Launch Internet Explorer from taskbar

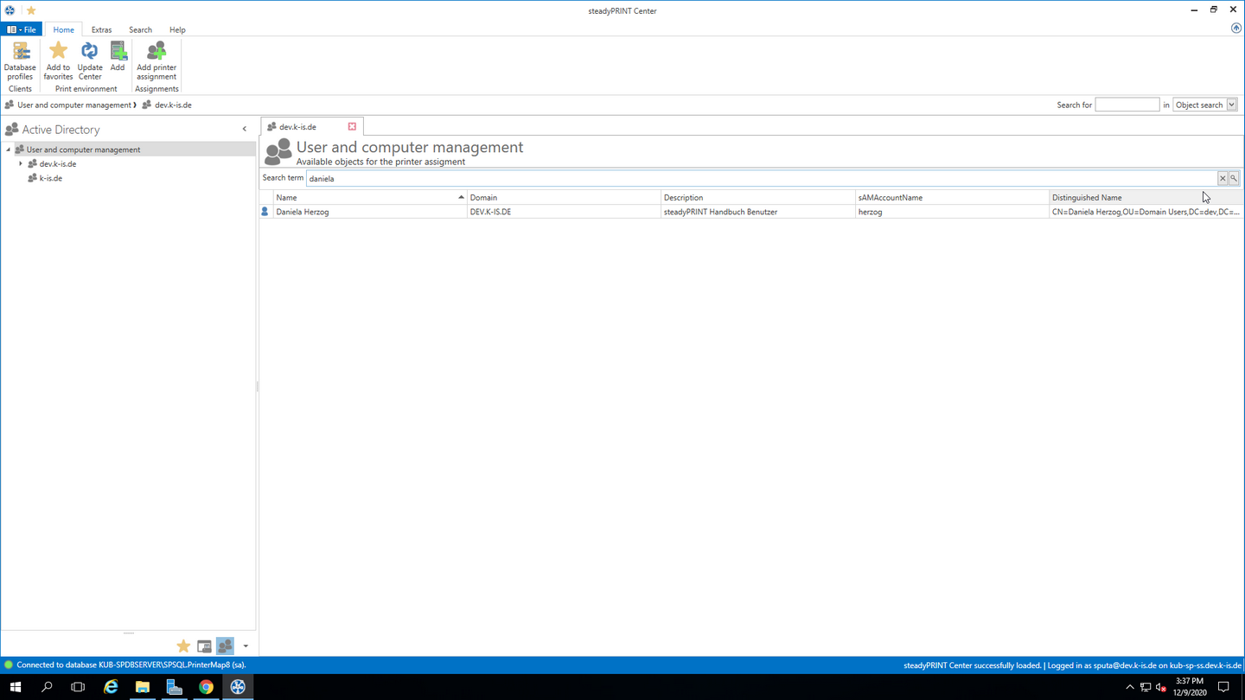(x=111, y=687)
